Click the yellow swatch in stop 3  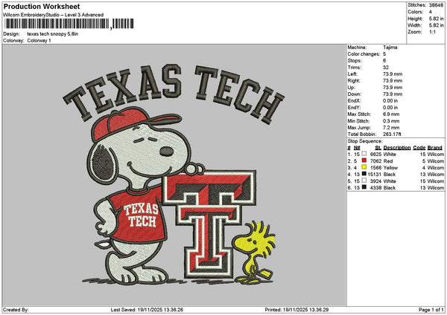[x=364, y=167]
